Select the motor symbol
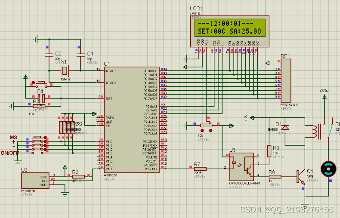340x218 pixels. pos(328,169)
